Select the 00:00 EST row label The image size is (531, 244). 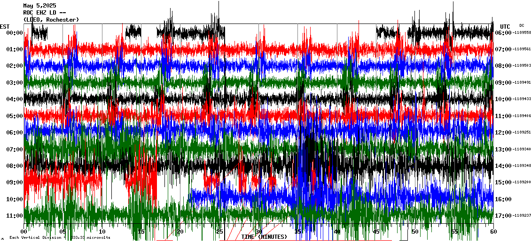pyautogui.click(x=15, y=33)
